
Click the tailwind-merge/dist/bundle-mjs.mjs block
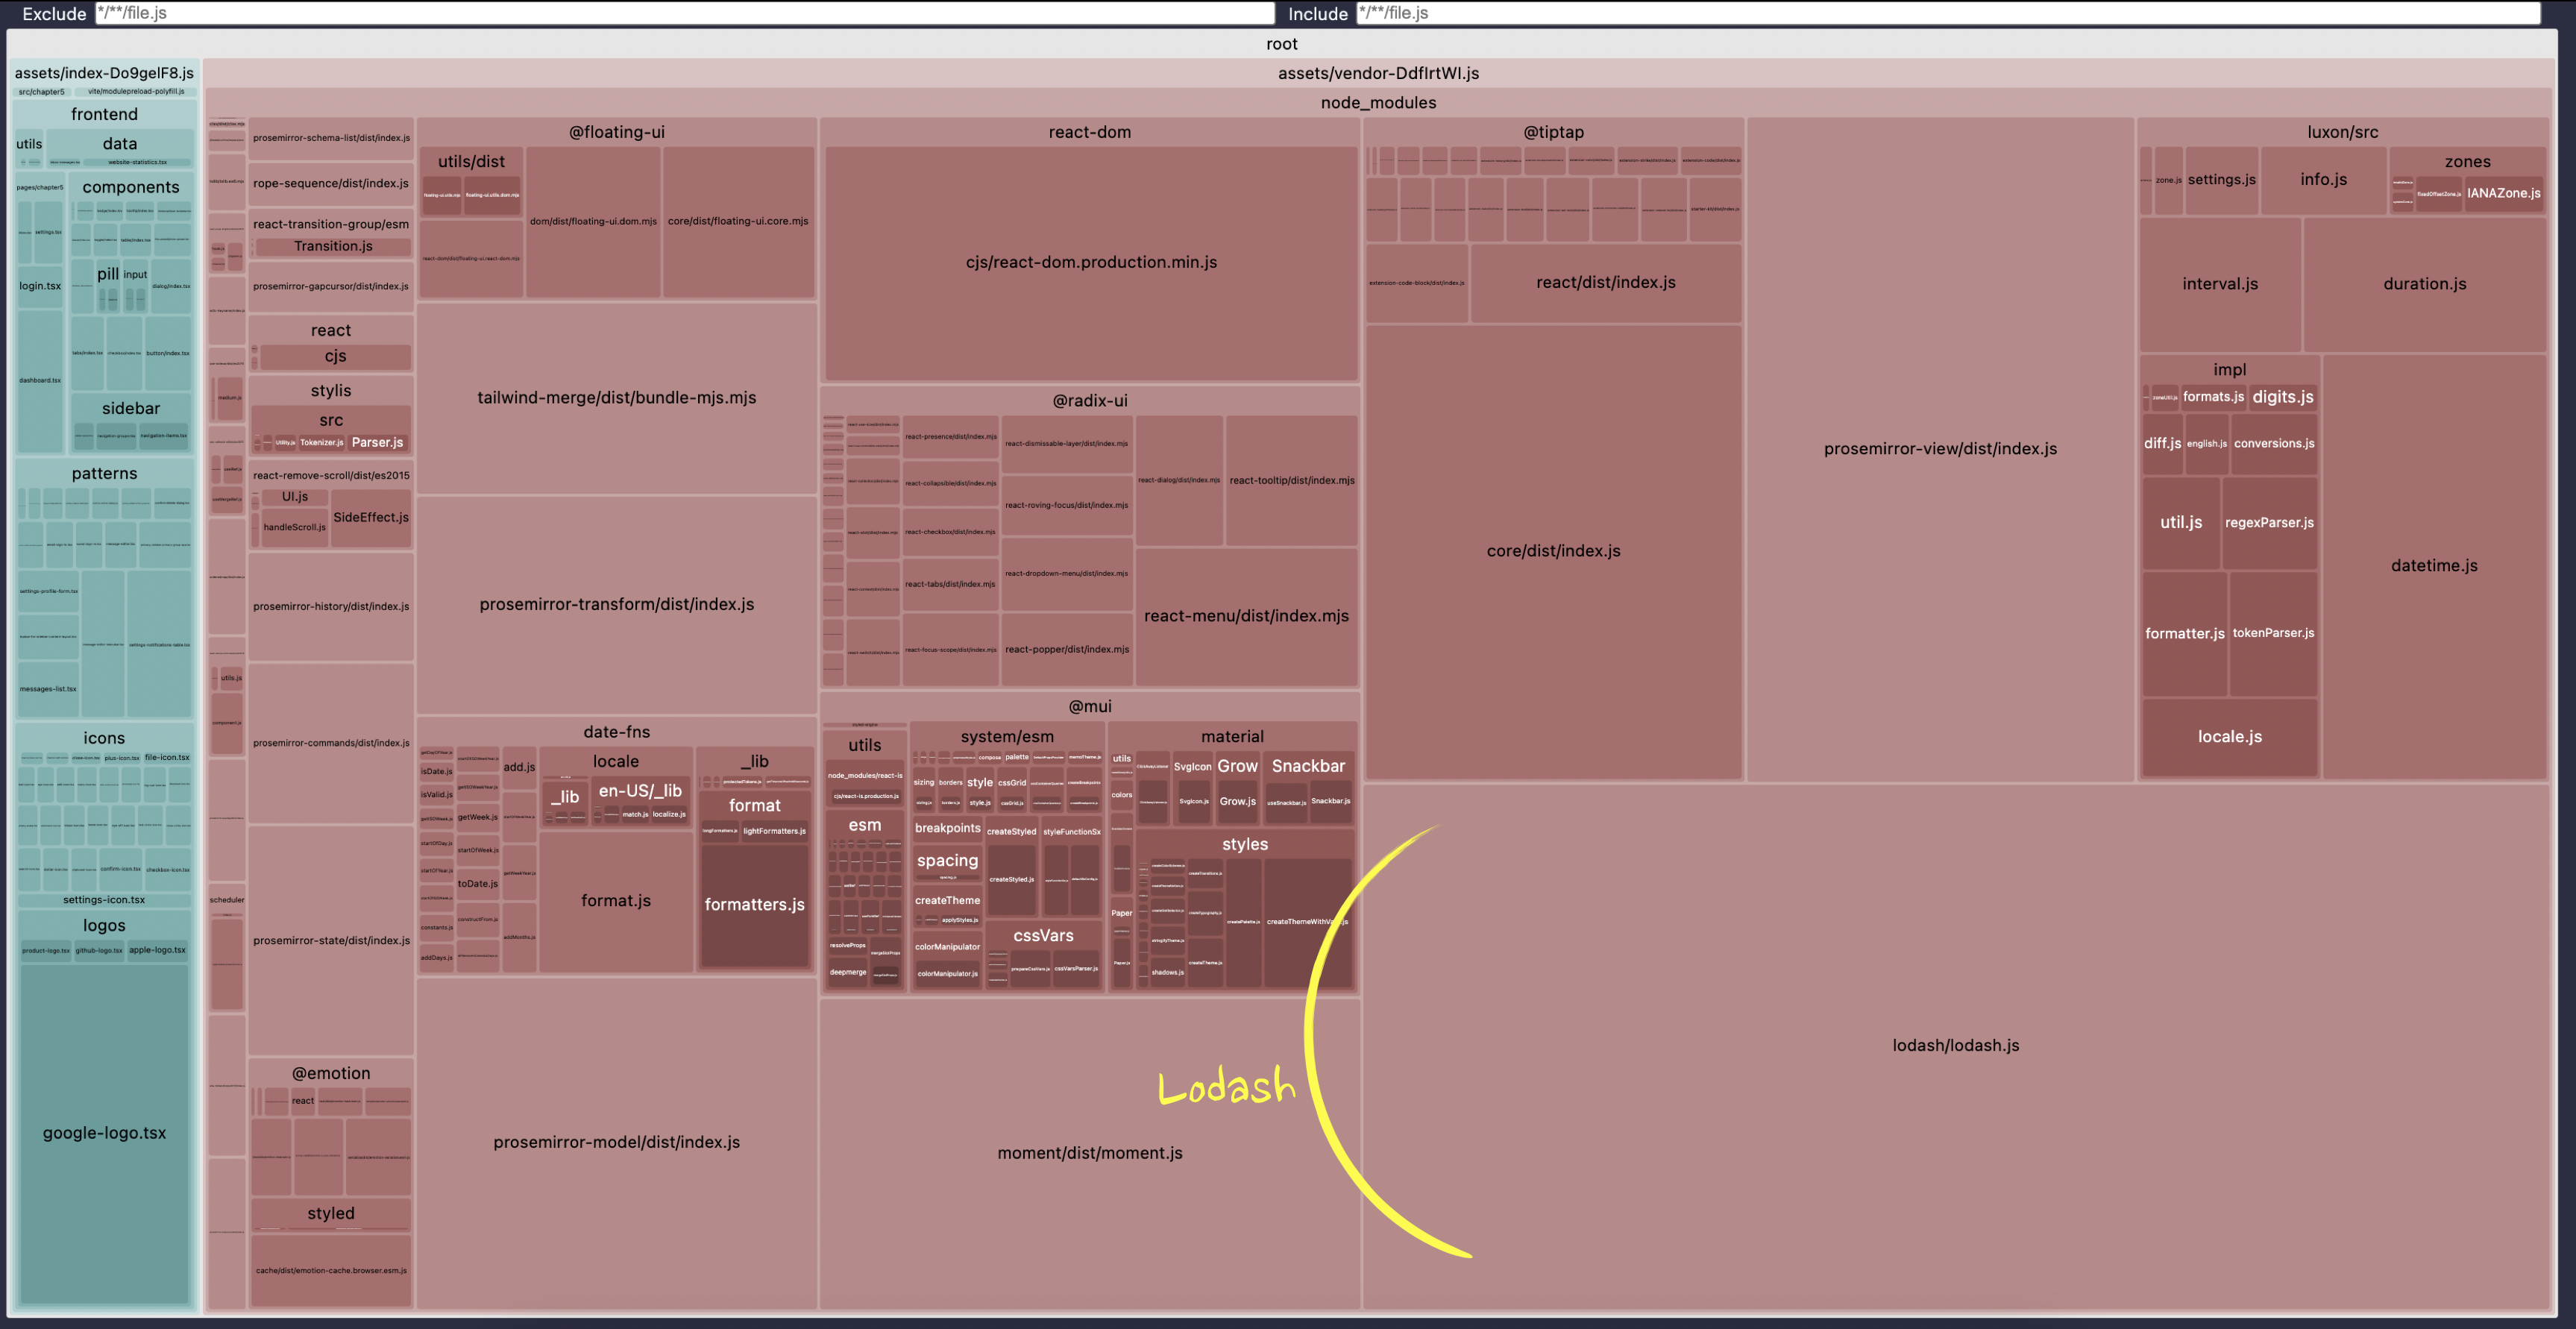[x=616, y=398]
